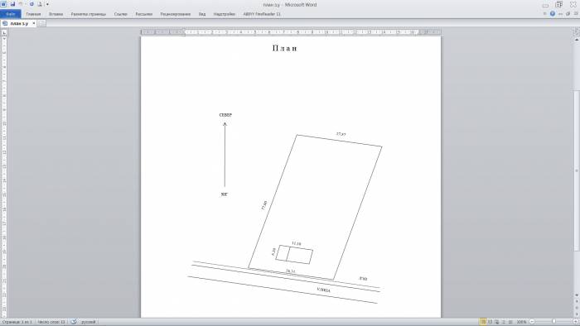Click the Word application icon in title bar
This screenshot has height=326, width=580.
(x=3, y=4)
